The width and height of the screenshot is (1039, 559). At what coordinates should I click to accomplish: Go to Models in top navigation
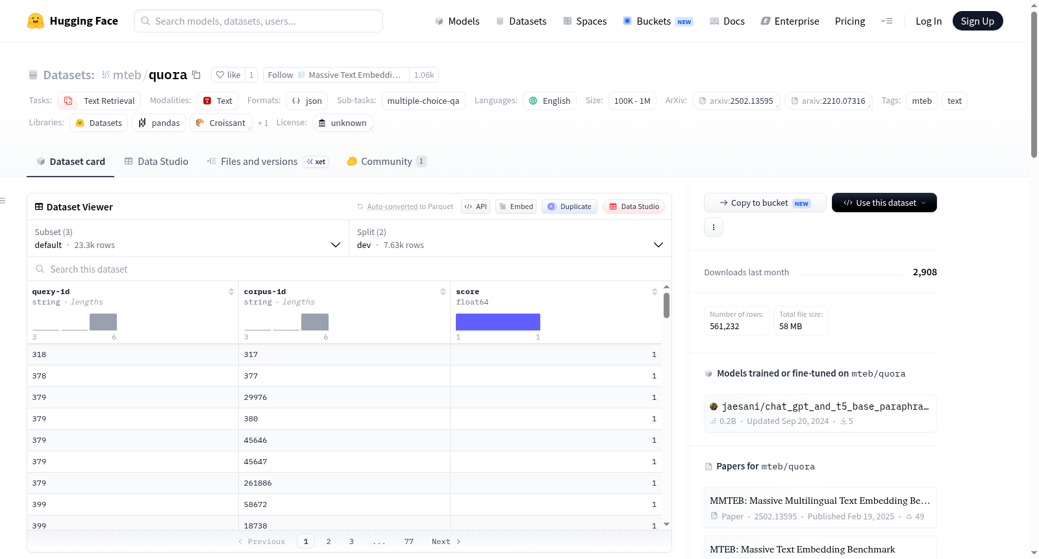pos(457,21)
